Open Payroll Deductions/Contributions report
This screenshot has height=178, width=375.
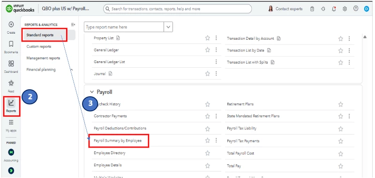pos(120,128)
